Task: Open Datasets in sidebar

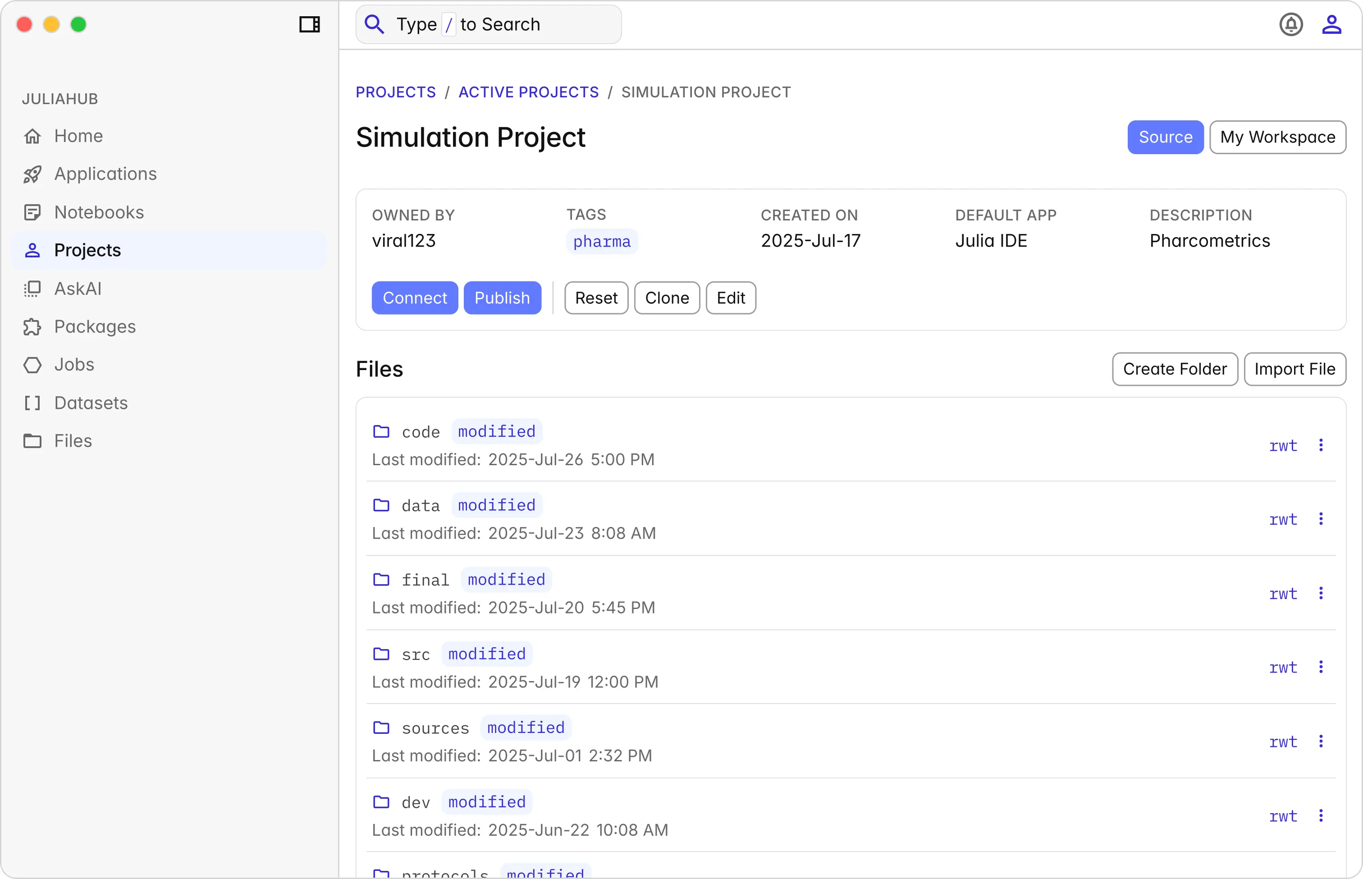Action: 169,403
